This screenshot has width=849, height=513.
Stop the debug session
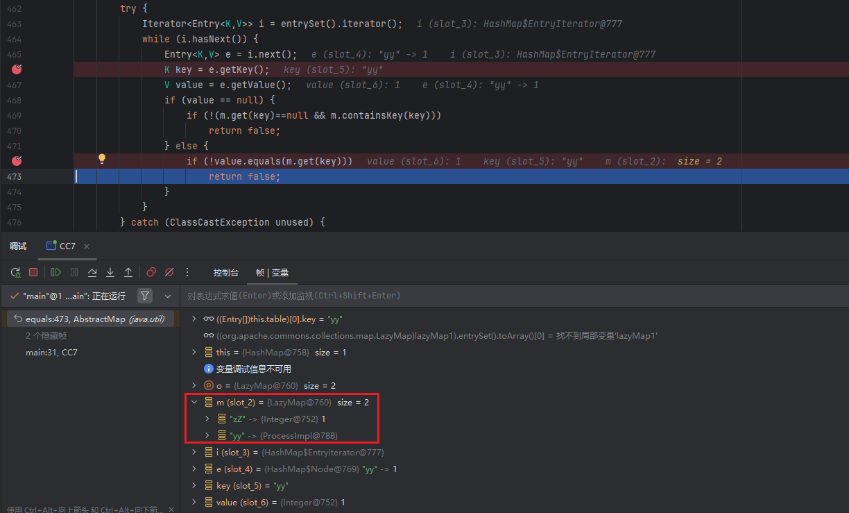[33, 272]
